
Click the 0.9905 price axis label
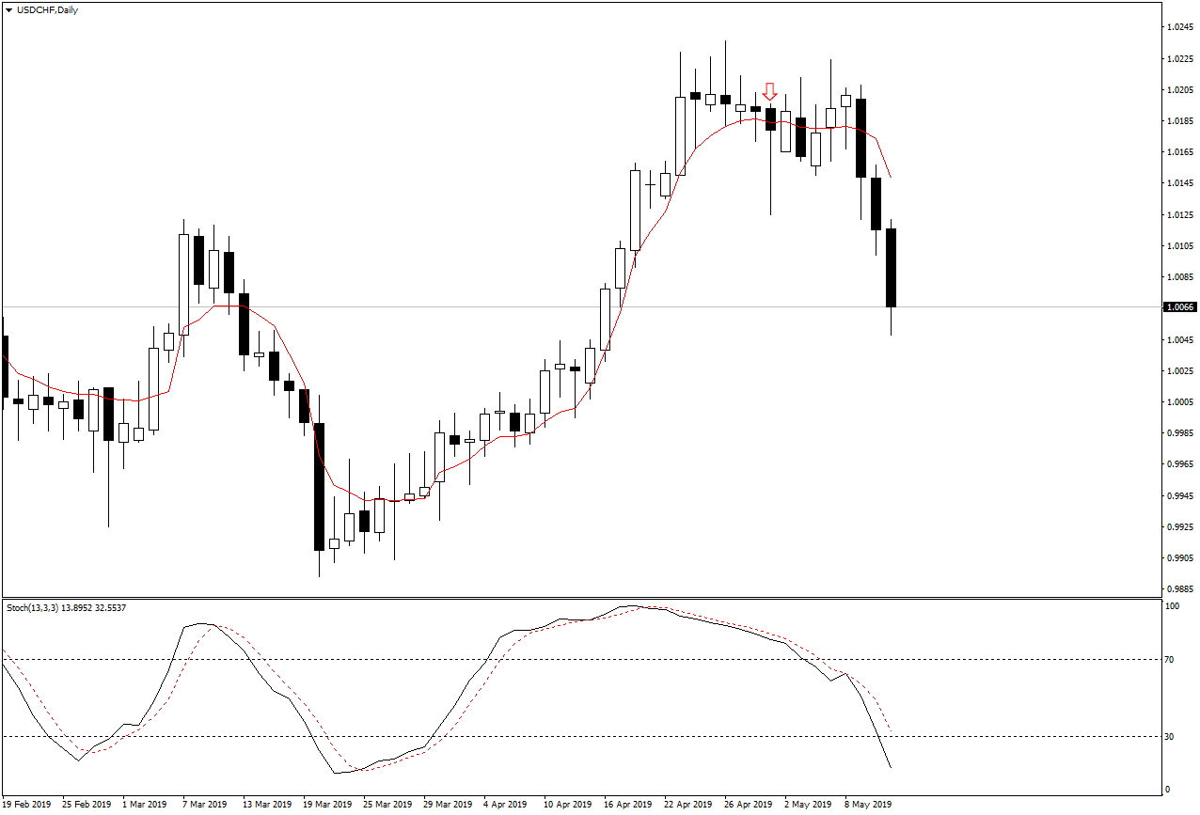pos(1180,558)
